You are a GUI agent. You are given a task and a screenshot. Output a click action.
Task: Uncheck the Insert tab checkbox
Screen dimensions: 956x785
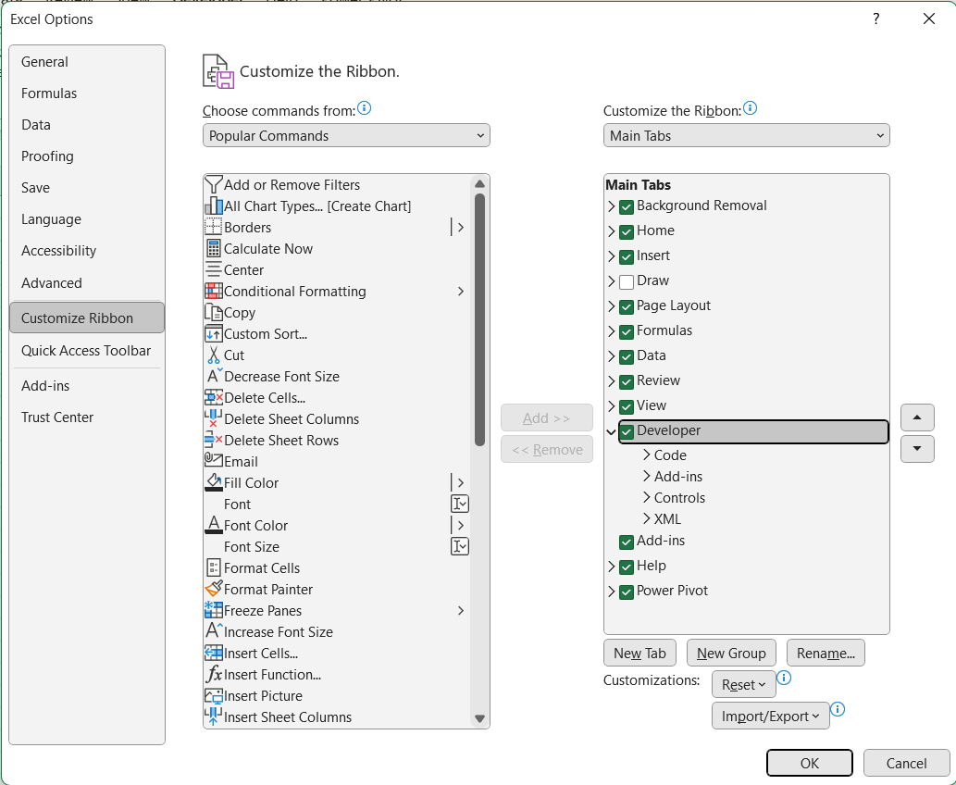(627, 256)
